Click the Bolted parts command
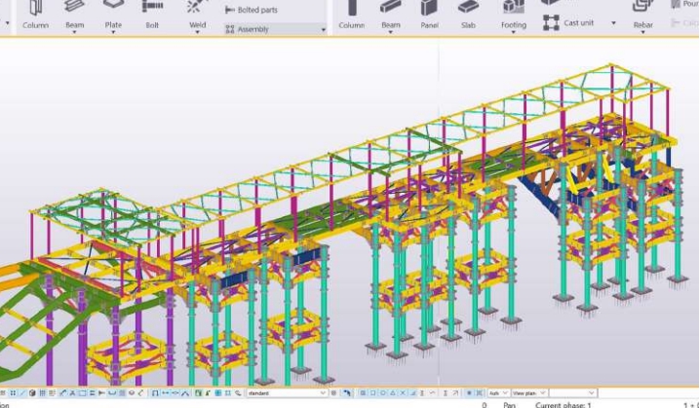 tap(251, 10)
